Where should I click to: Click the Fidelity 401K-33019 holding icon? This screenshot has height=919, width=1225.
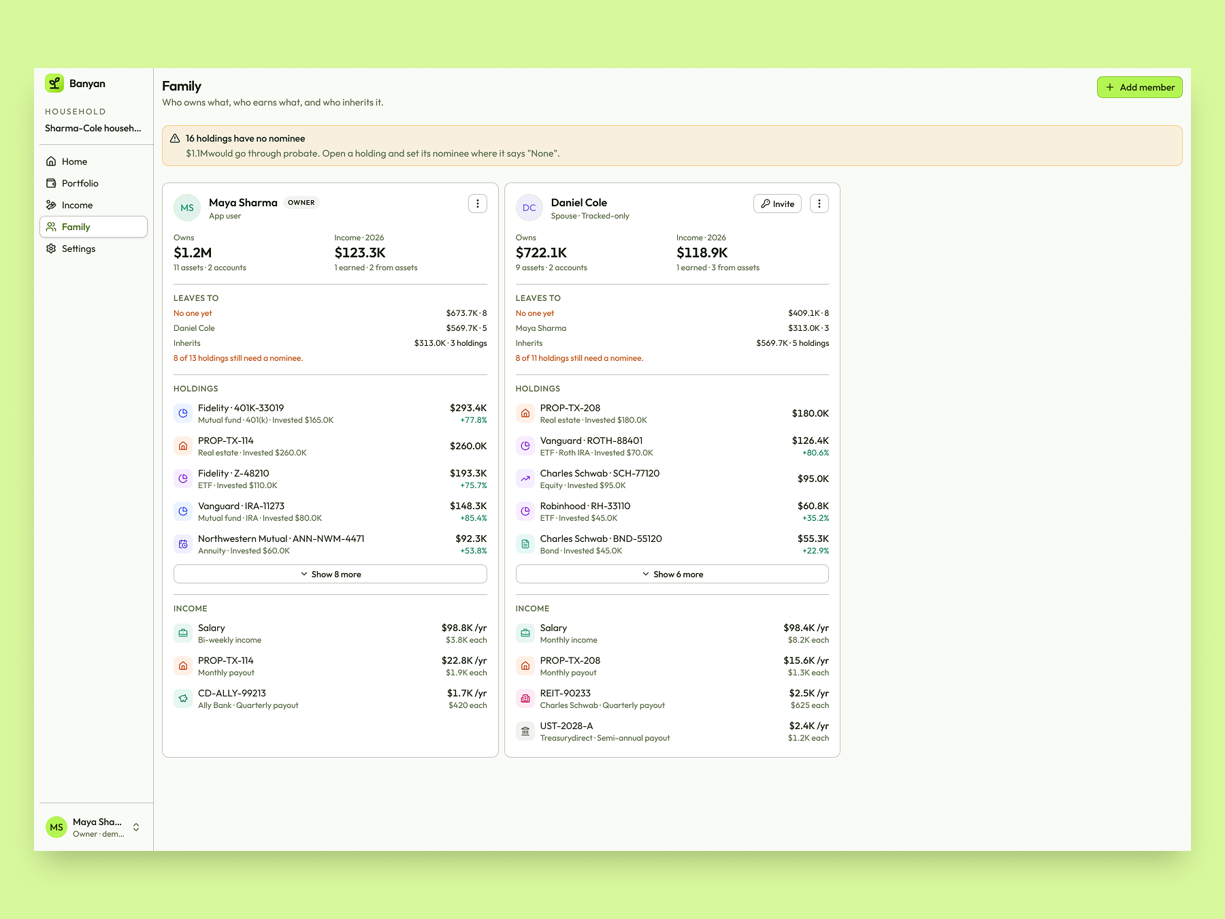tap(183, 413)
